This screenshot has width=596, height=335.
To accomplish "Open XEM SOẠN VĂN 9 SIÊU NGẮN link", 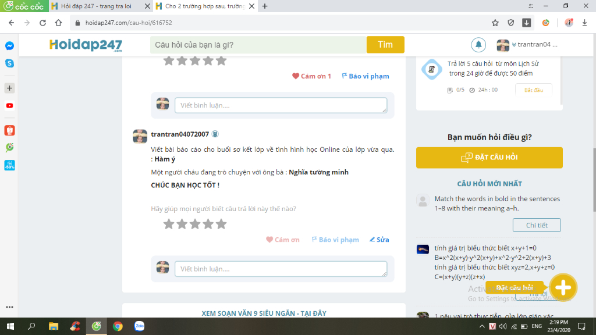I will coord(264,313).
